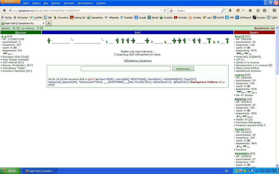Click the UK language indicator in tray
Image resolution: width=279 pixels, height=174 pixels.
(x=226, y=171)
